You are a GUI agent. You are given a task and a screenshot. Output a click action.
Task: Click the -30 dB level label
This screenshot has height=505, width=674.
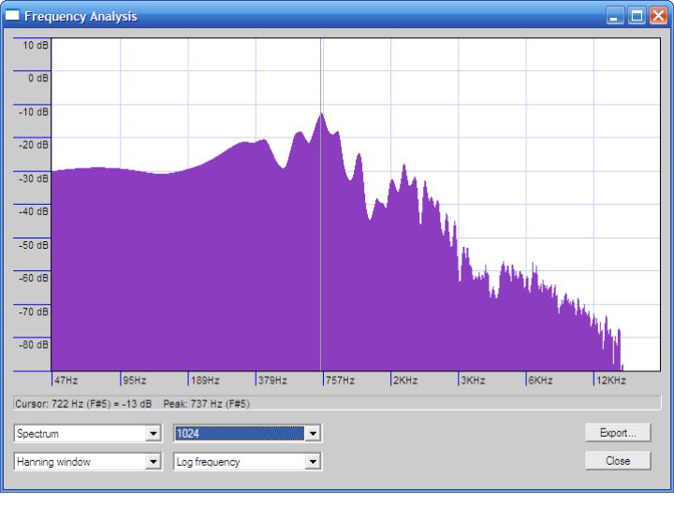(x=34, y=179)
